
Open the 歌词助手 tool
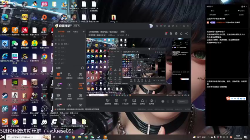(x=80, y=96)
